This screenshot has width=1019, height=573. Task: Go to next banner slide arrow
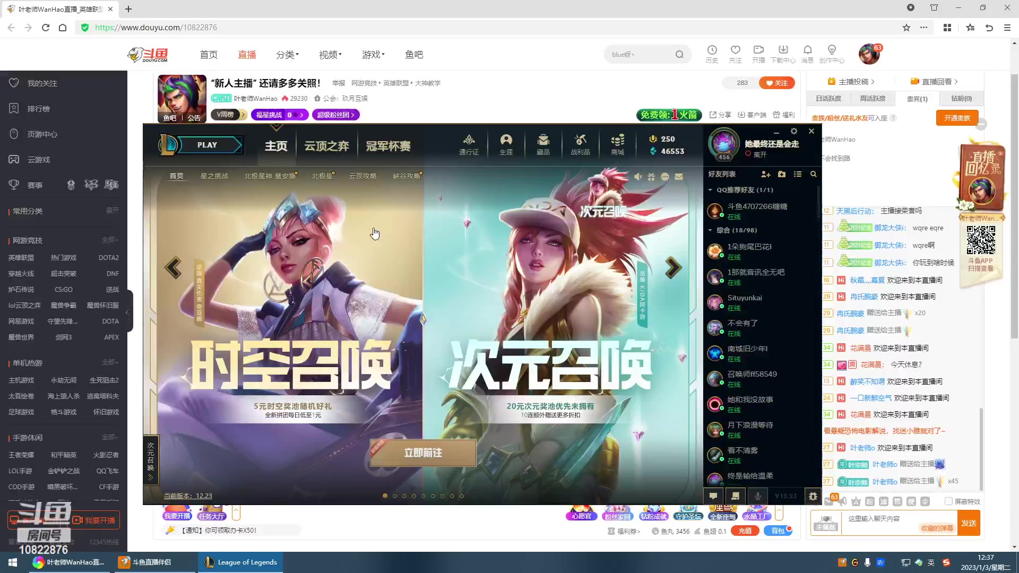673,267
